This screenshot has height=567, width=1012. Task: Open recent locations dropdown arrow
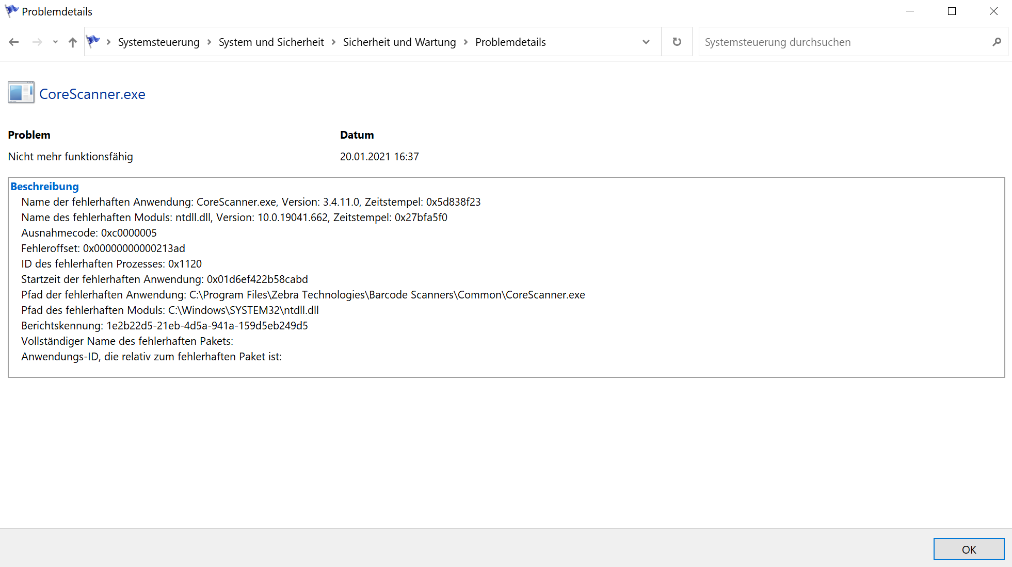click(55, 42)
